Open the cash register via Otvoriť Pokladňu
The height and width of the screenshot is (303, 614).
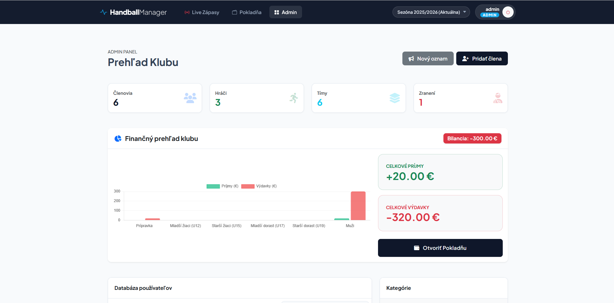[x=440, y=248]
